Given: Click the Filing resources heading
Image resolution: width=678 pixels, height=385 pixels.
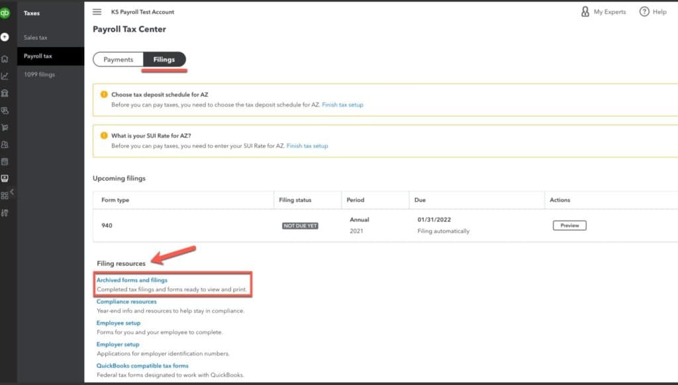Looking at the screenshot, I should pyautogui.click(x=121, y=263).
